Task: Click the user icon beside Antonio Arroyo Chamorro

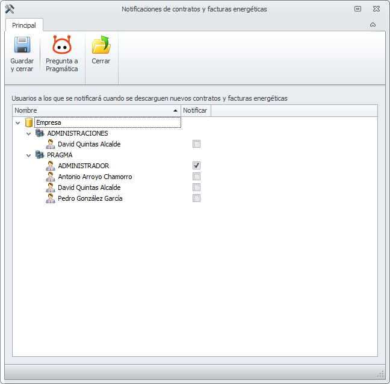Action: tap(51, 177)
